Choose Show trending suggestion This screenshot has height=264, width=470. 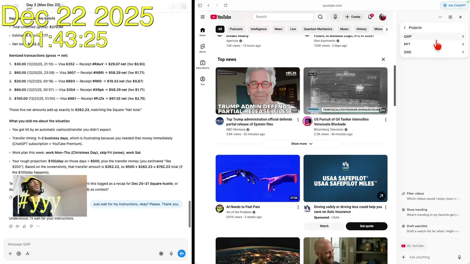(x=431, y=212)
